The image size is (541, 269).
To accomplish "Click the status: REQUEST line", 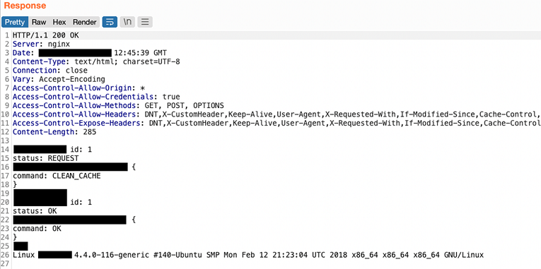I will tap(46, 158).
